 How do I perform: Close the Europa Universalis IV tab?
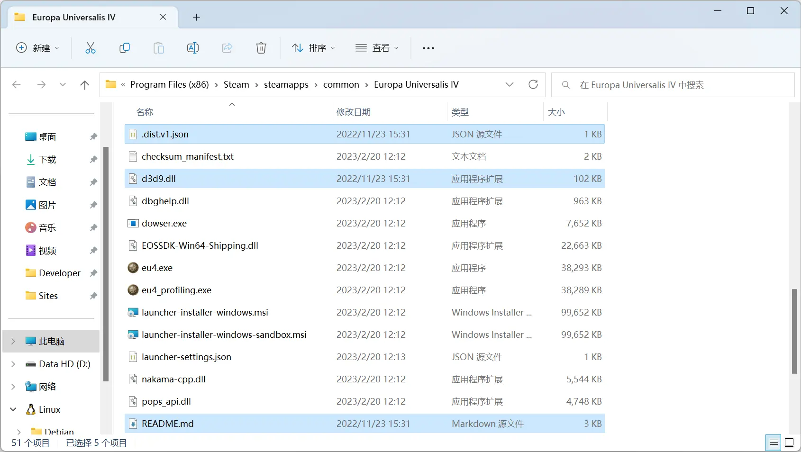click(163, 17)
